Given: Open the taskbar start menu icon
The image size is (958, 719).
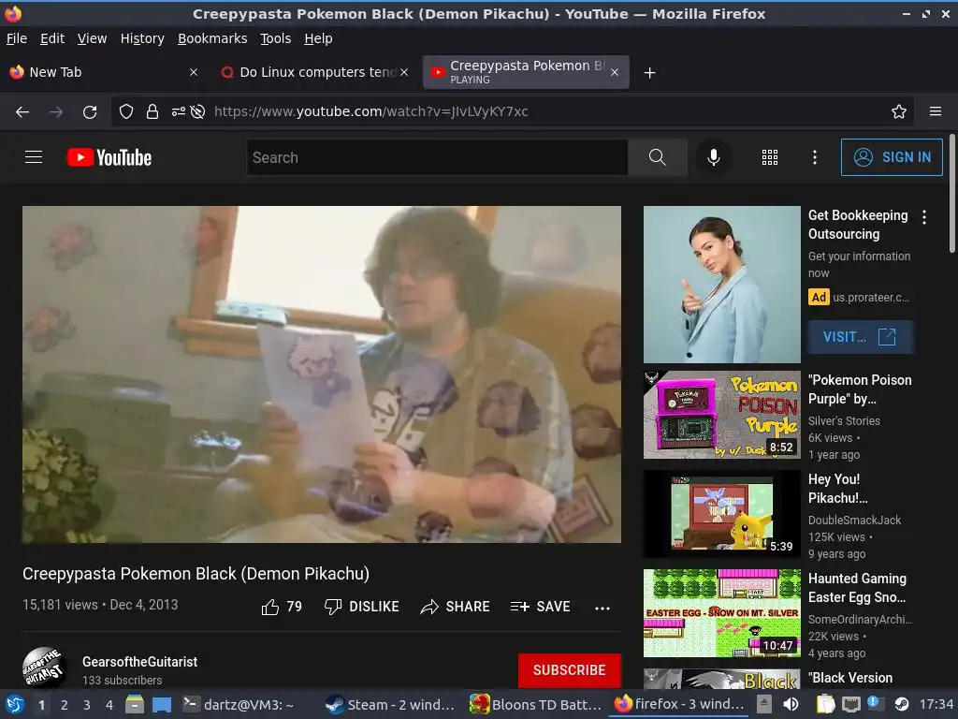Looking at the screenshot, I should (15, 704).
